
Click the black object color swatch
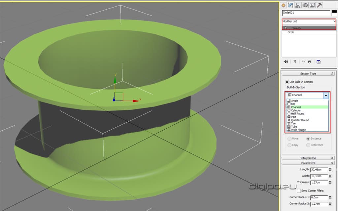[x=334, y=12]
